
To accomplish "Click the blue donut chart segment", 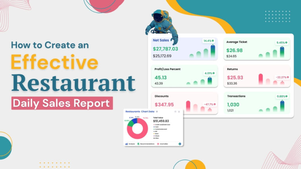I will tap(135, 121).
